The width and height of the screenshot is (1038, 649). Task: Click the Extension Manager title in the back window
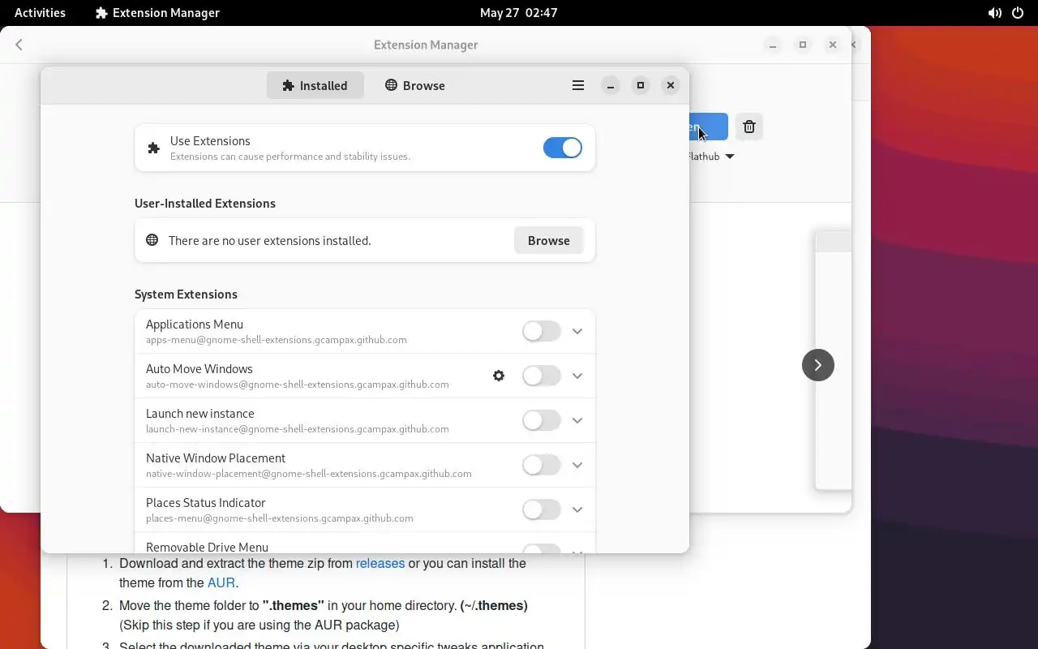pos(426,45)
